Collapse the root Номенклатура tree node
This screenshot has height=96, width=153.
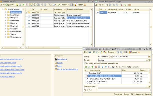click(3, 9)
